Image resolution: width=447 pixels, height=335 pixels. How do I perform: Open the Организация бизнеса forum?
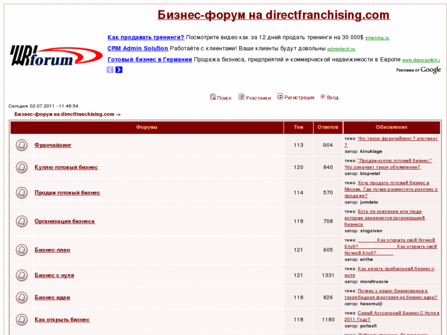tap(65, 221)
